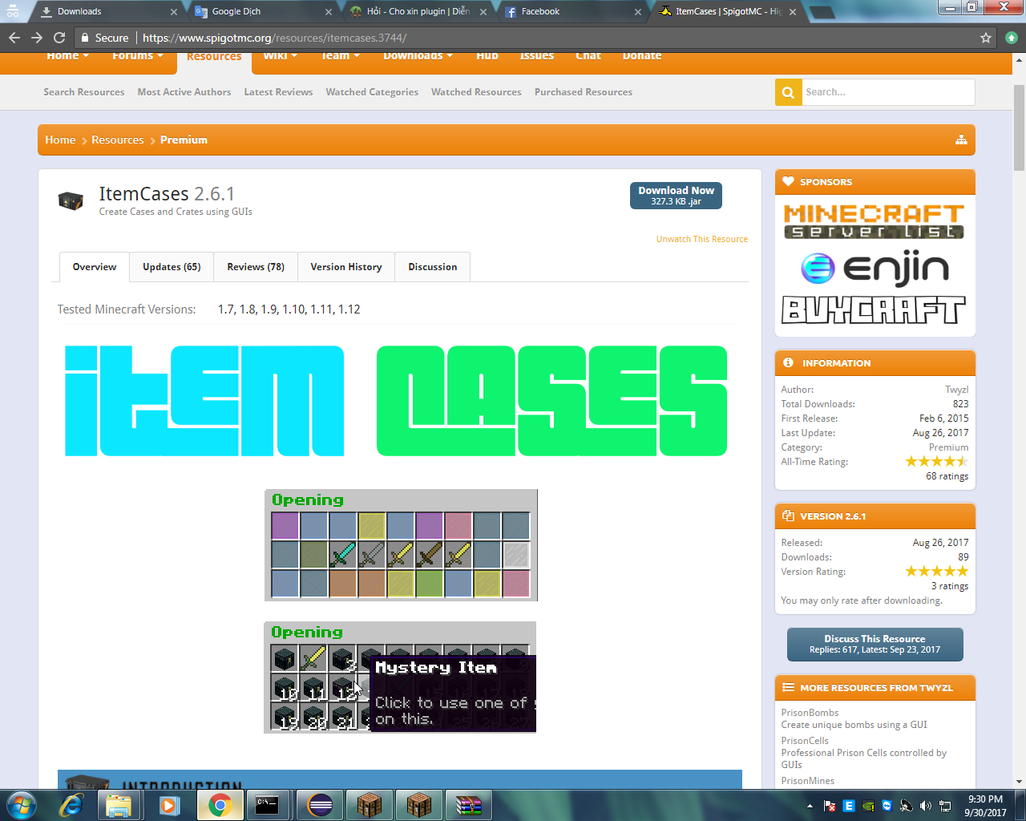Open the Buycraft sponsor banner
This screenshot has width=1026, height=821.
pos(875,309)
